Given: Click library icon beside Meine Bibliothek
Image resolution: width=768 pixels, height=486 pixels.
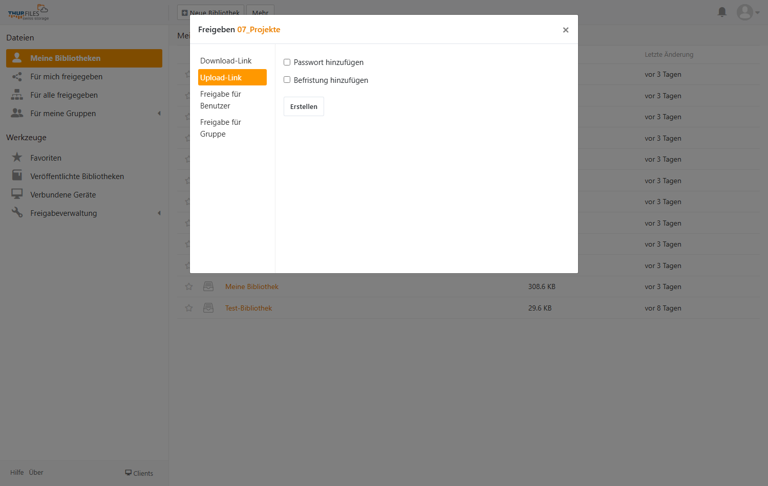Looking at the screenshot, I should point(208,286).
